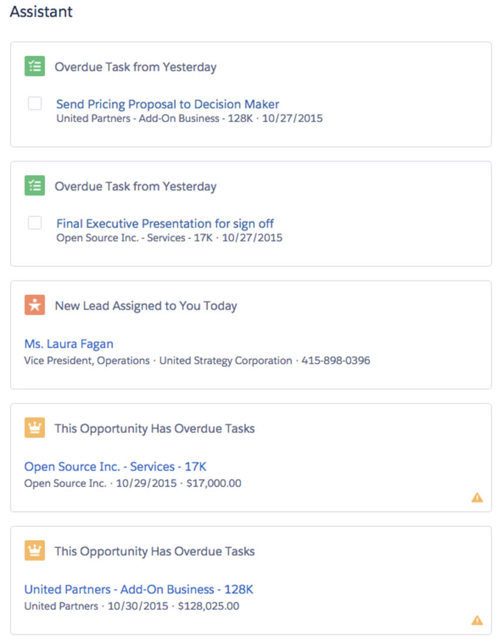Click the warning triangle in Open Source Inc. opportunity card
This screenshot has height=641, width=497.
point(477,498)
